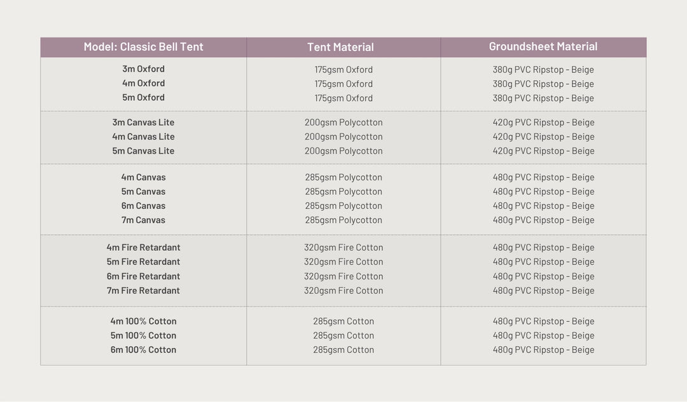
Task: Click the 'Groundsheet Material' column header
Action: [543, 46]
